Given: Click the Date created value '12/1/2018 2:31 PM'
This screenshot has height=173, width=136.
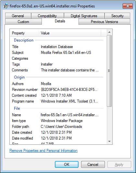Looking at the screenshot, I should pos(56,132).
